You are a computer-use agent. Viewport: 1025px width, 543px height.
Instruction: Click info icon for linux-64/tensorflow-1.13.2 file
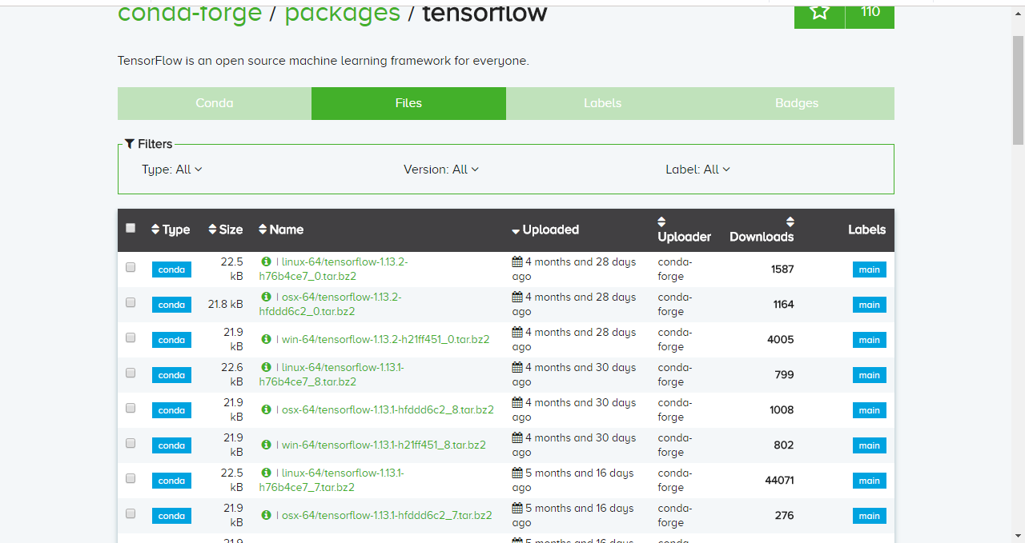pyautogui.click(x=266, y=262)
